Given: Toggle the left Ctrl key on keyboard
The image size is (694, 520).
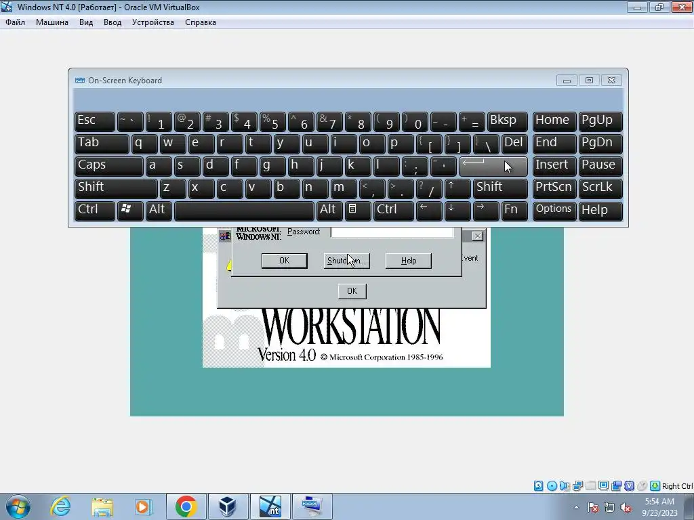Looking at the screenshot, I should pos(95,210).
